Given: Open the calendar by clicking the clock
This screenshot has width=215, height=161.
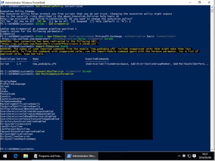Looking at the screenshot, I should (205, 155).
